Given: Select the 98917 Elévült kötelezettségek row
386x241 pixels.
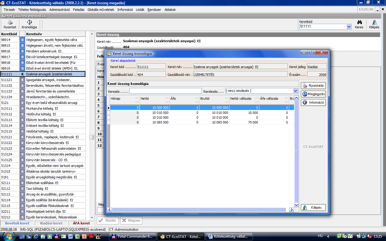Looking at the screenshot, I should (x=43, y=57).
